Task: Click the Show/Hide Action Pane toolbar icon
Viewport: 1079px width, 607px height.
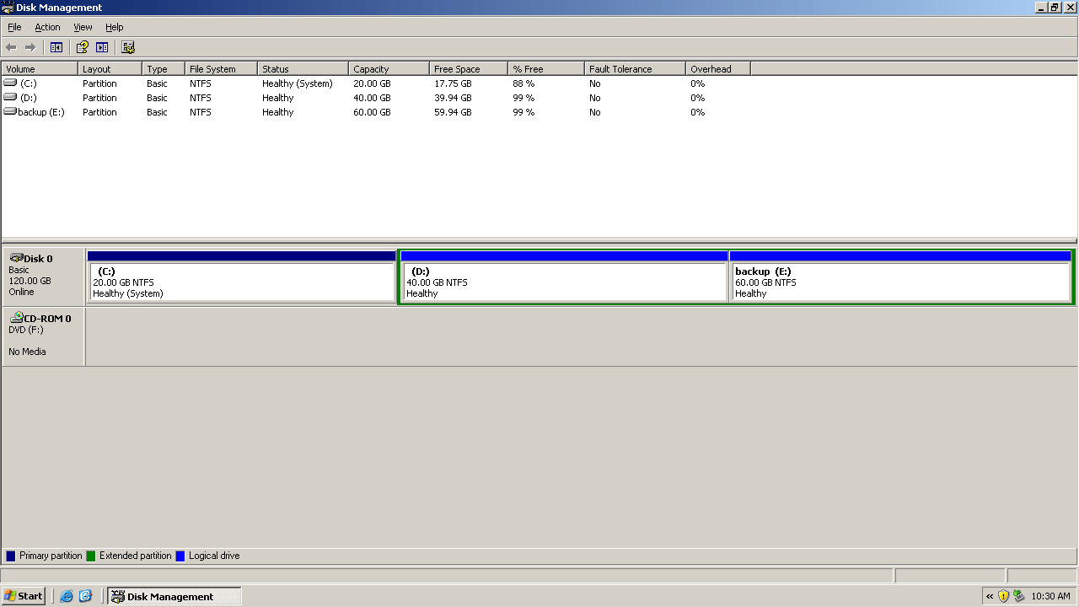Action: pyautogui.click(x=102, y=47)
